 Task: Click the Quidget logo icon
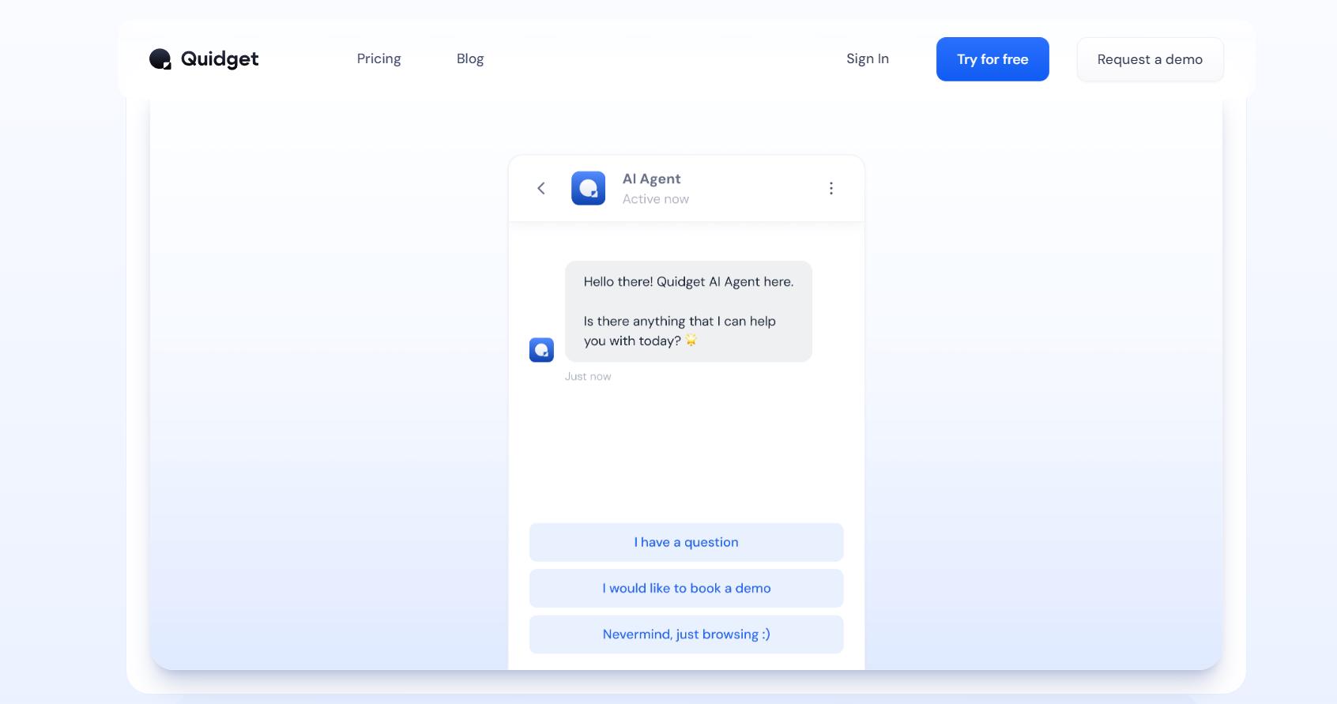(x=160, y=59)
